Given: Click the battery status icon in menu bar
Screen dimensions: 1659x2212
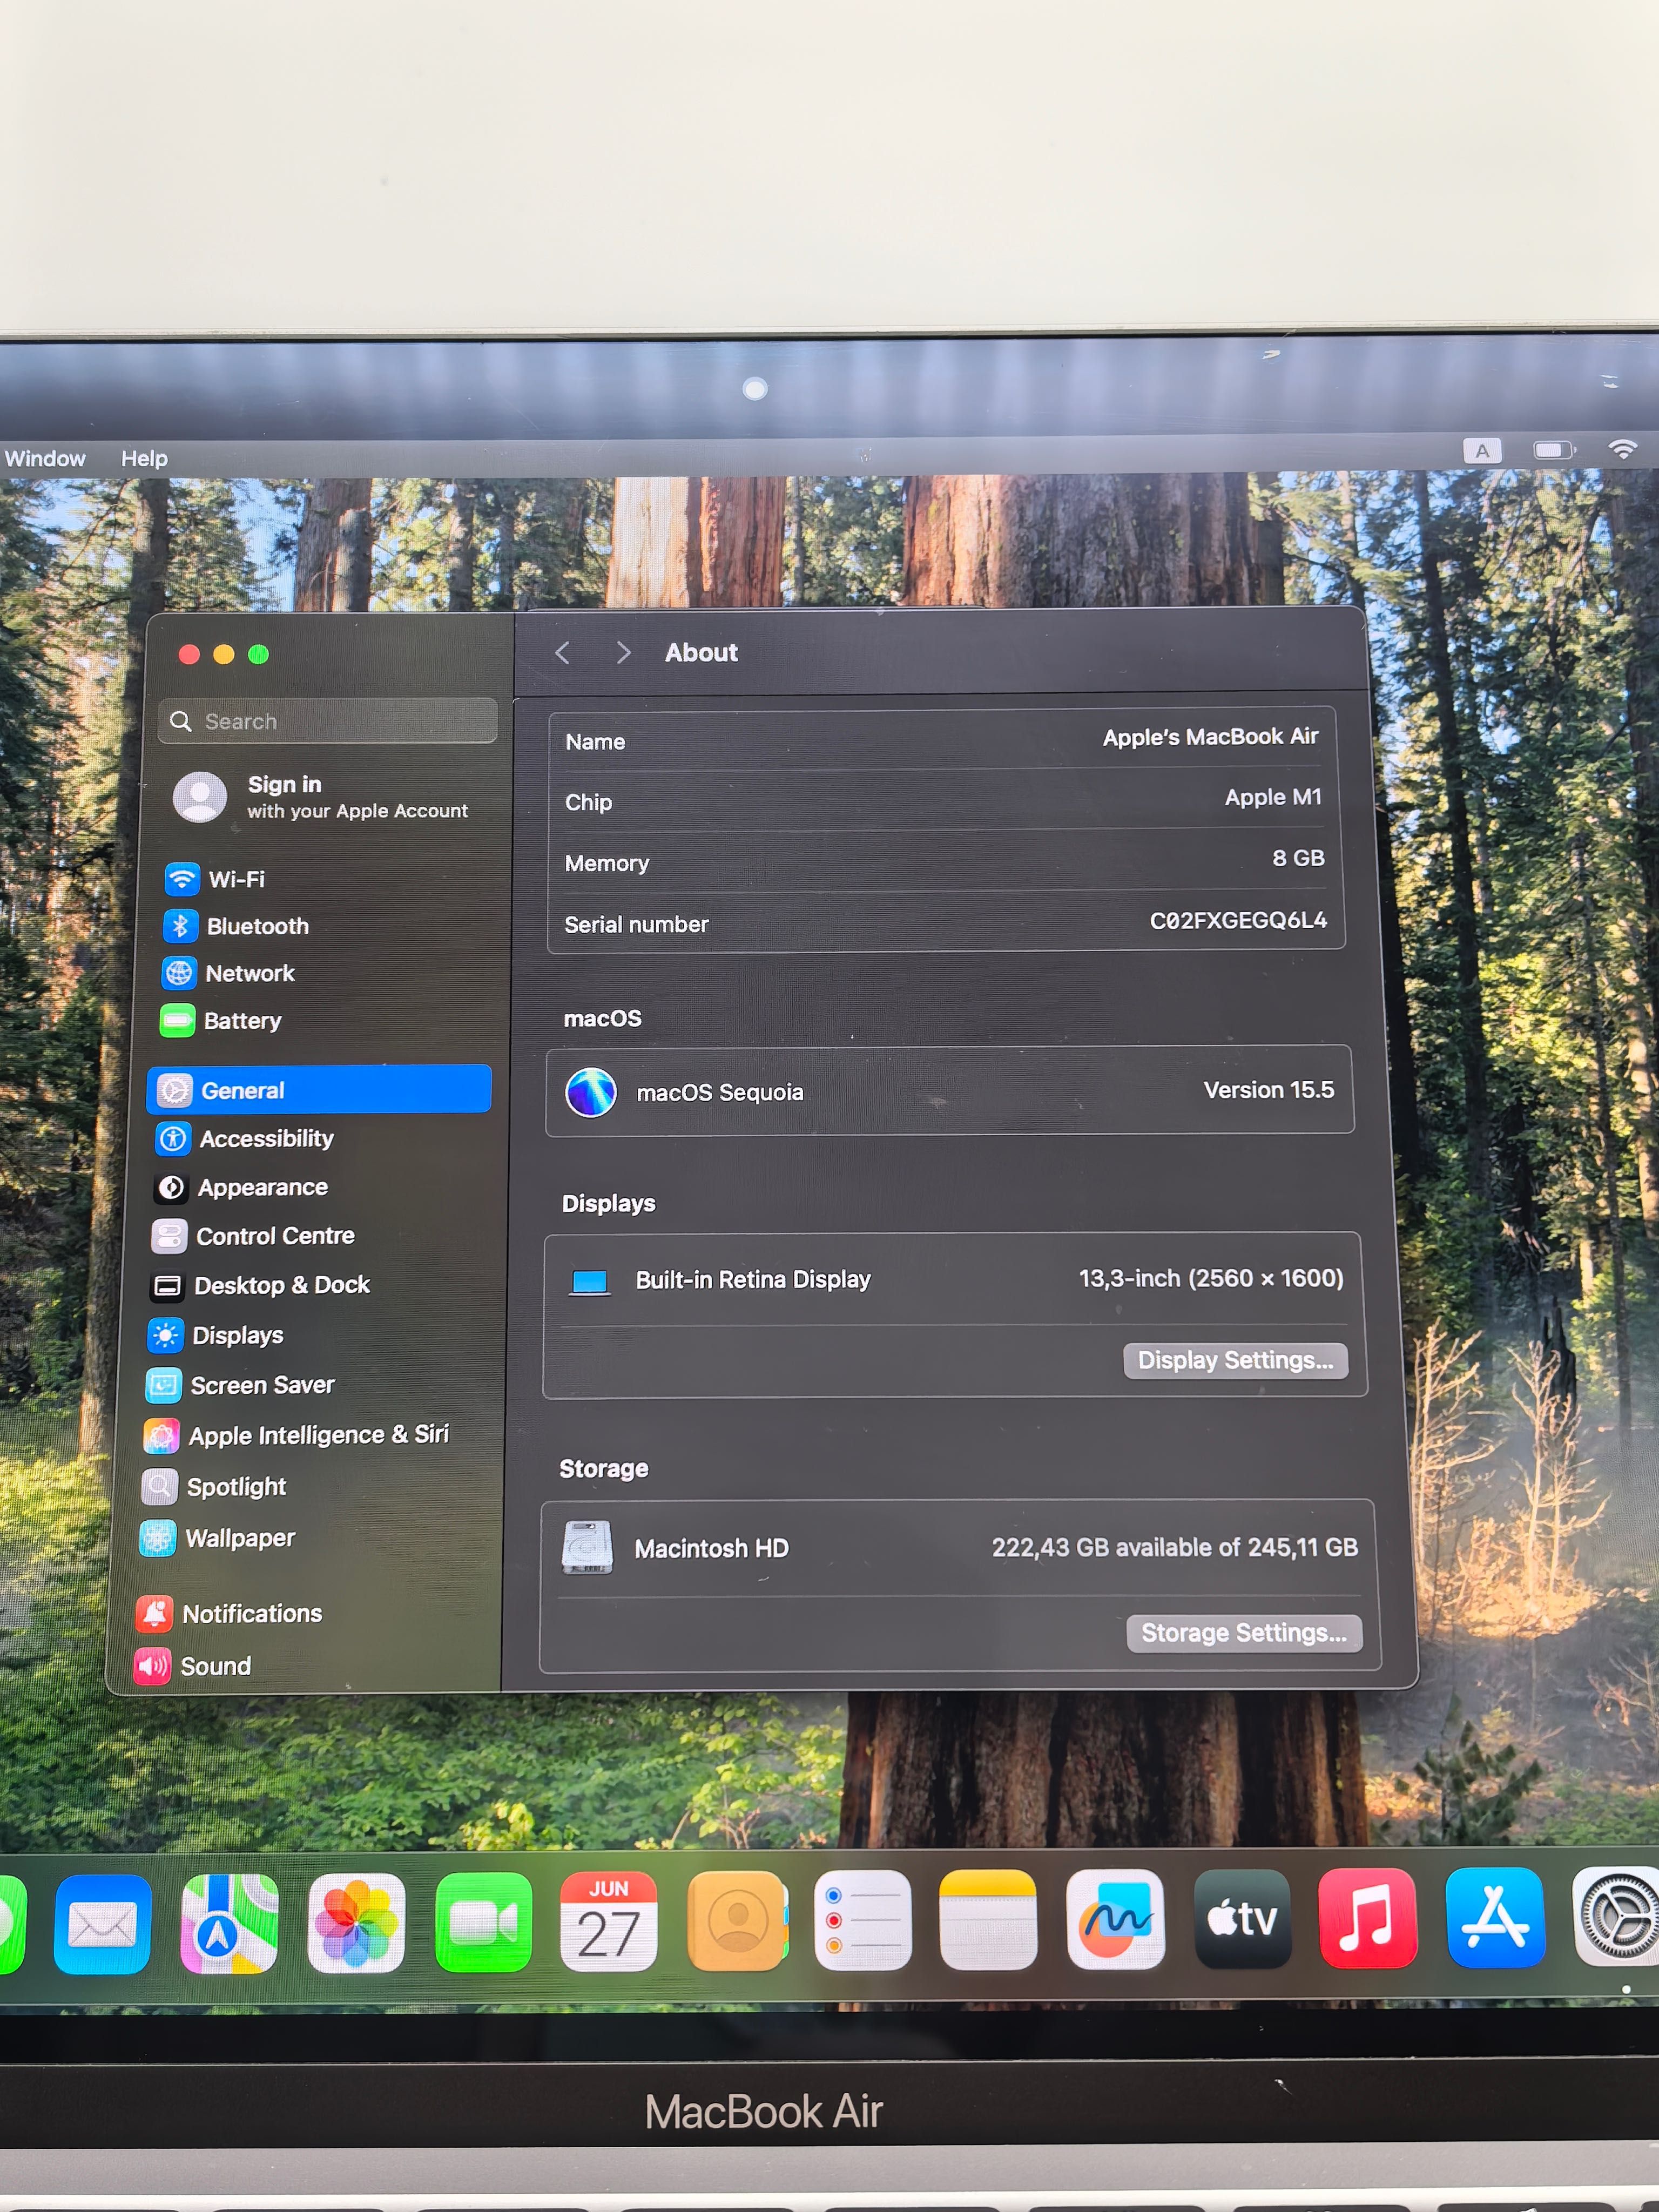Looking at the screenshot, I should pyautogui.click(x=1554, y=449).
